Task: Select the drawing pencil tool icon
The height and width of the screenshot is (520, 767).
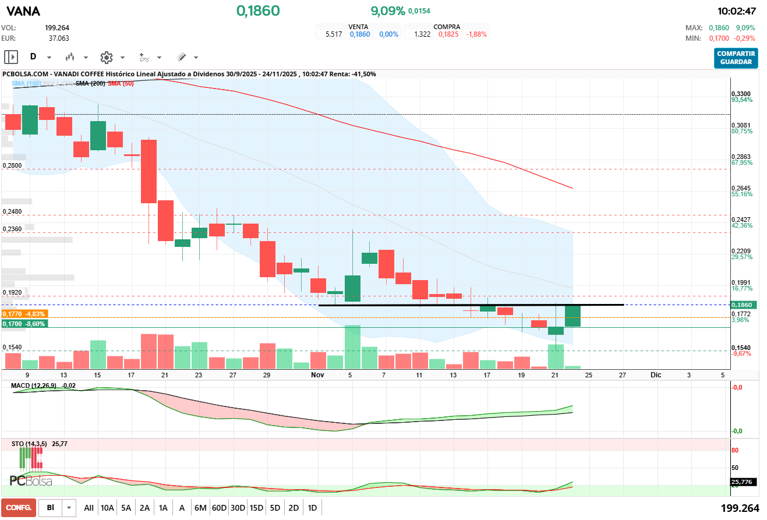Action: pyautogui.click(x=181, y=57)
